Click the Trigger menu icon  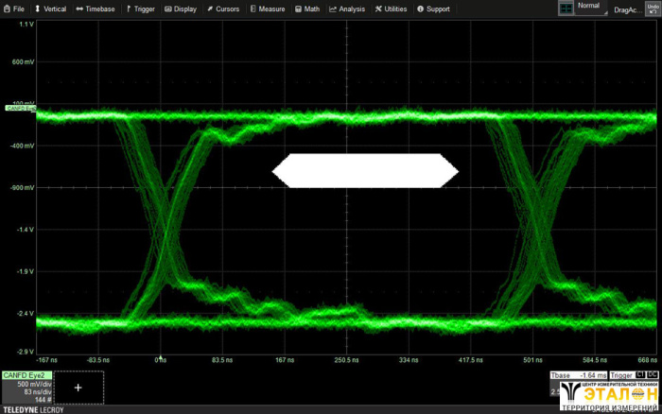click(128, 9)
